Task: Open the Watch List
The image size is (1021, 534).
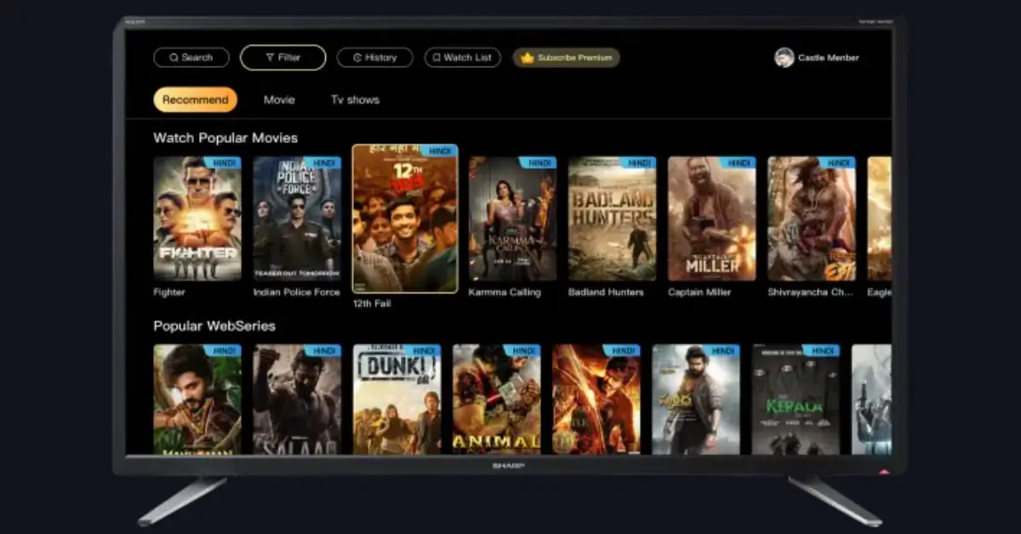Action: coord(462,58)
